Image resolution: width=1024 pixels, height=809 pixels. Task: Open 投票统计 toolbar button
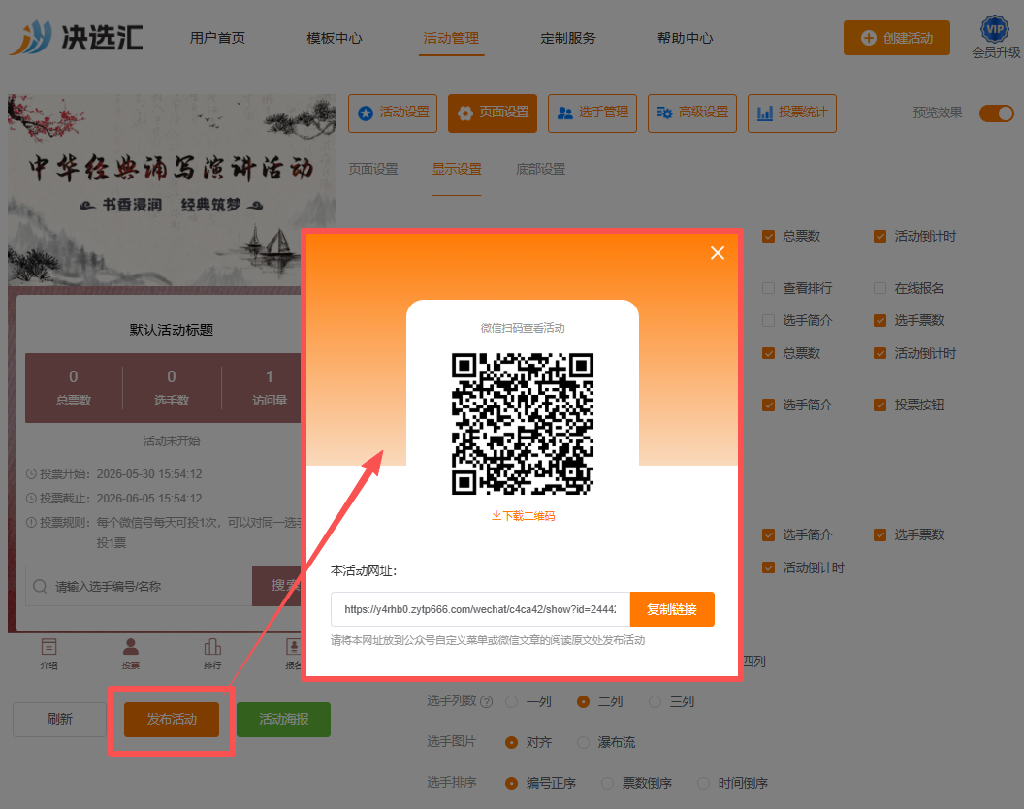[x=792, y=113]
